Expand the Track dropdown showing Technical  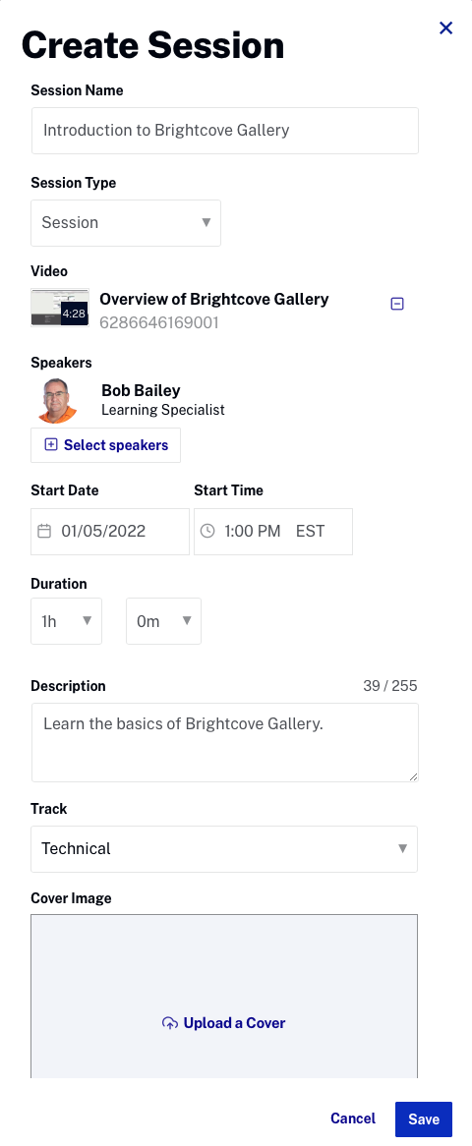[x=224, y=849]
